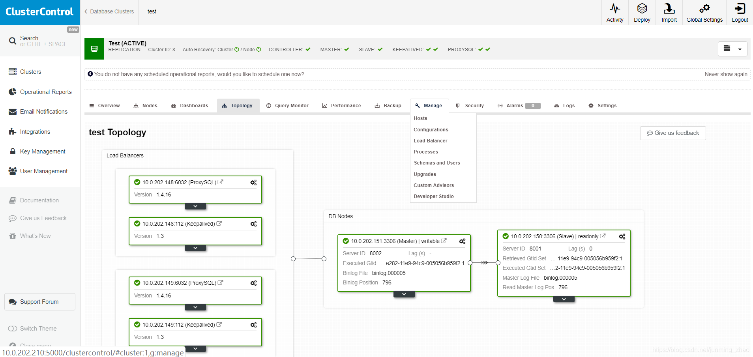Switch to the Nodes tab
The height and width of the screenshot is (357, 753).
[146, 106]
